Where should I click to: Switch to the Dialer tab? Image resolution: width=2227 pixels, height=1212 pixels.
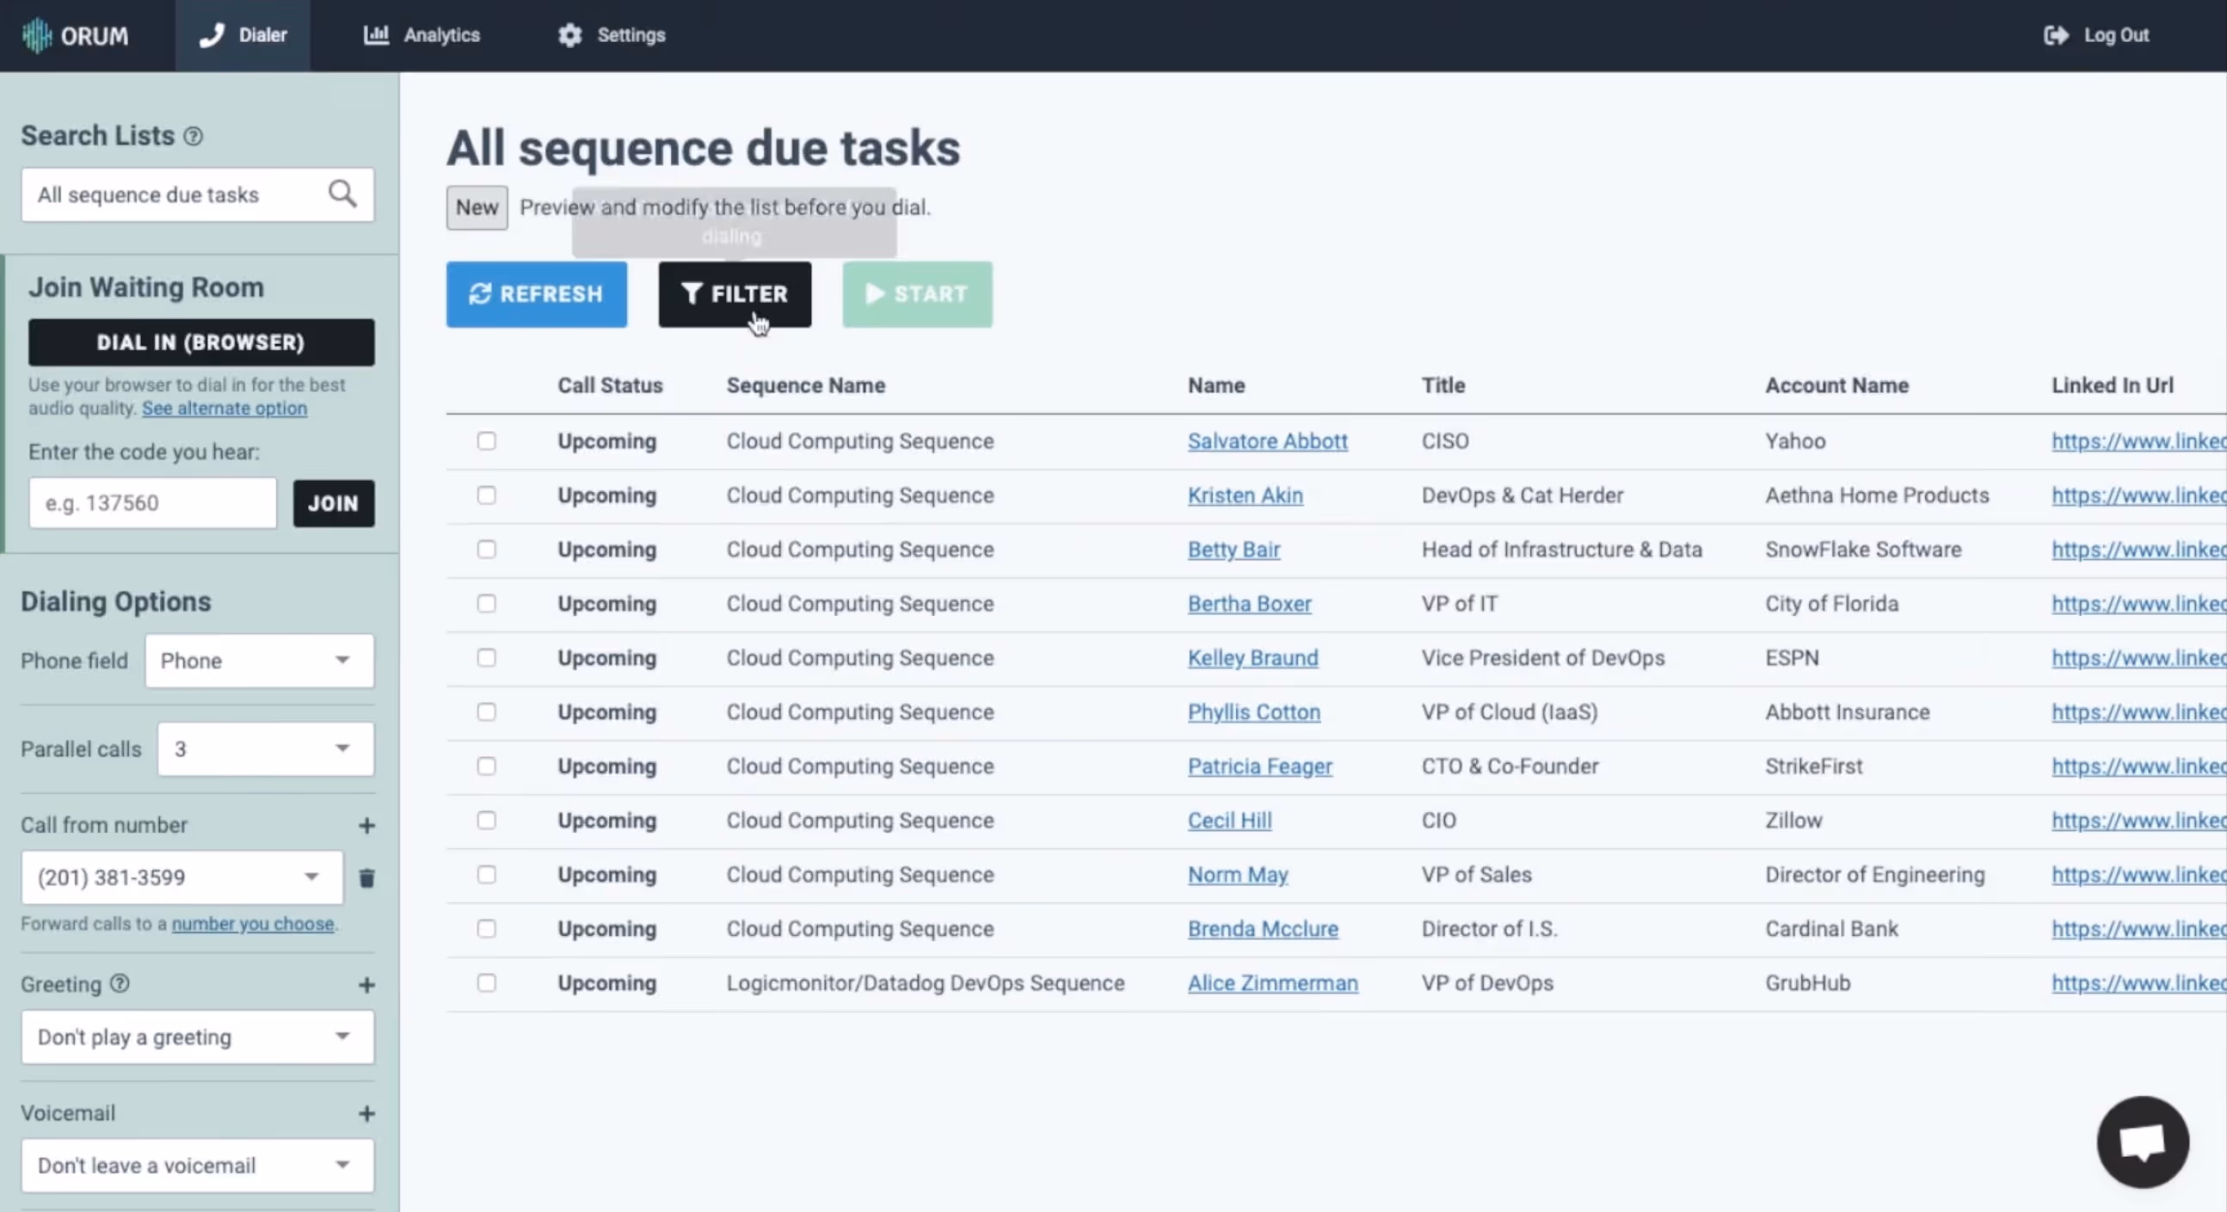click(243, 35)
